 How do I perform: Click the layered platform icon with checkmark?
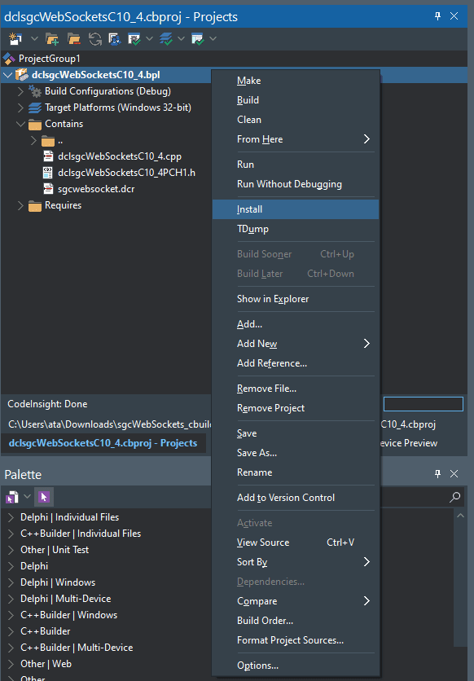(x=166, y=39)
